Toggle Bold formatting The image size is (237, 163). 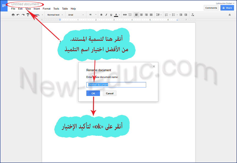(x=101, y=15)
